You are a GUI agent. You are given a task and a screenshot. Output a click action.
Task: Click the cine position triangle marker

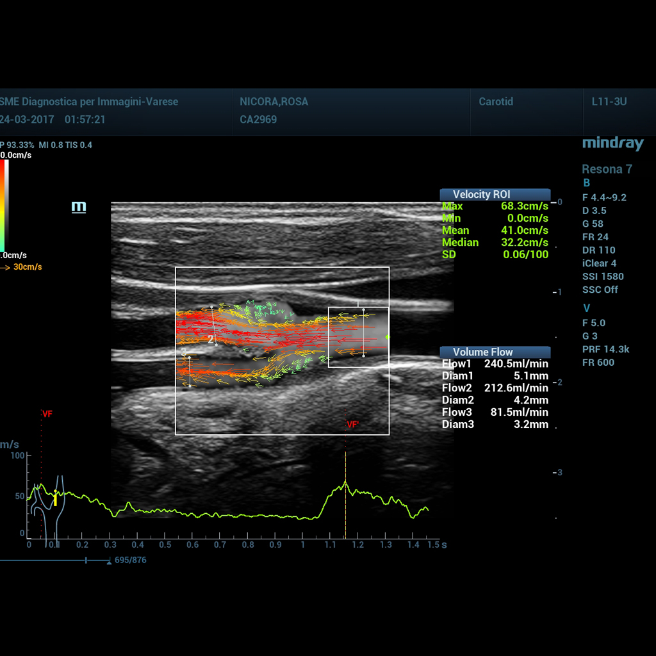(109, 562)
